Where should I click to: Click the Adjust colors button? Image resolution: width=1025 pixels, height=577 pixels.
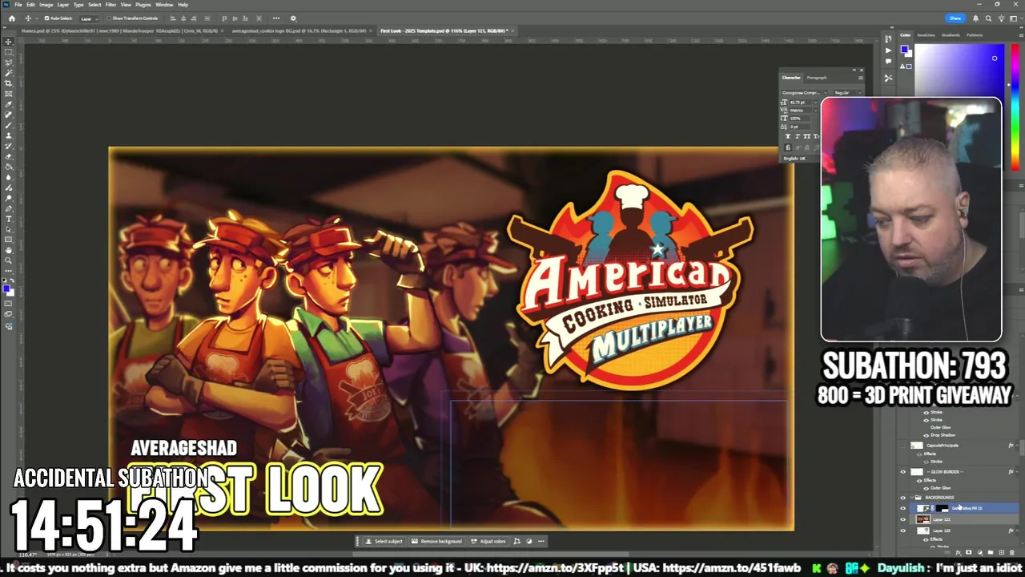tap(488, 541)
